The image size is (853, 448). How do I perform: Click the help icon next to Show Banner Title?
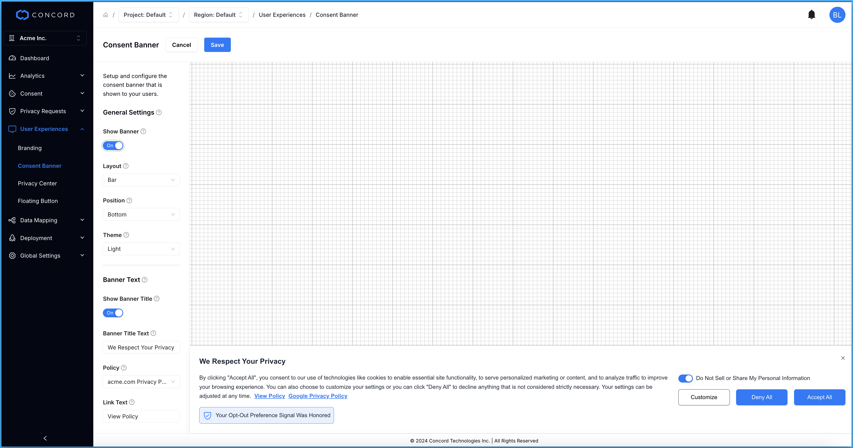coord(157,299)
